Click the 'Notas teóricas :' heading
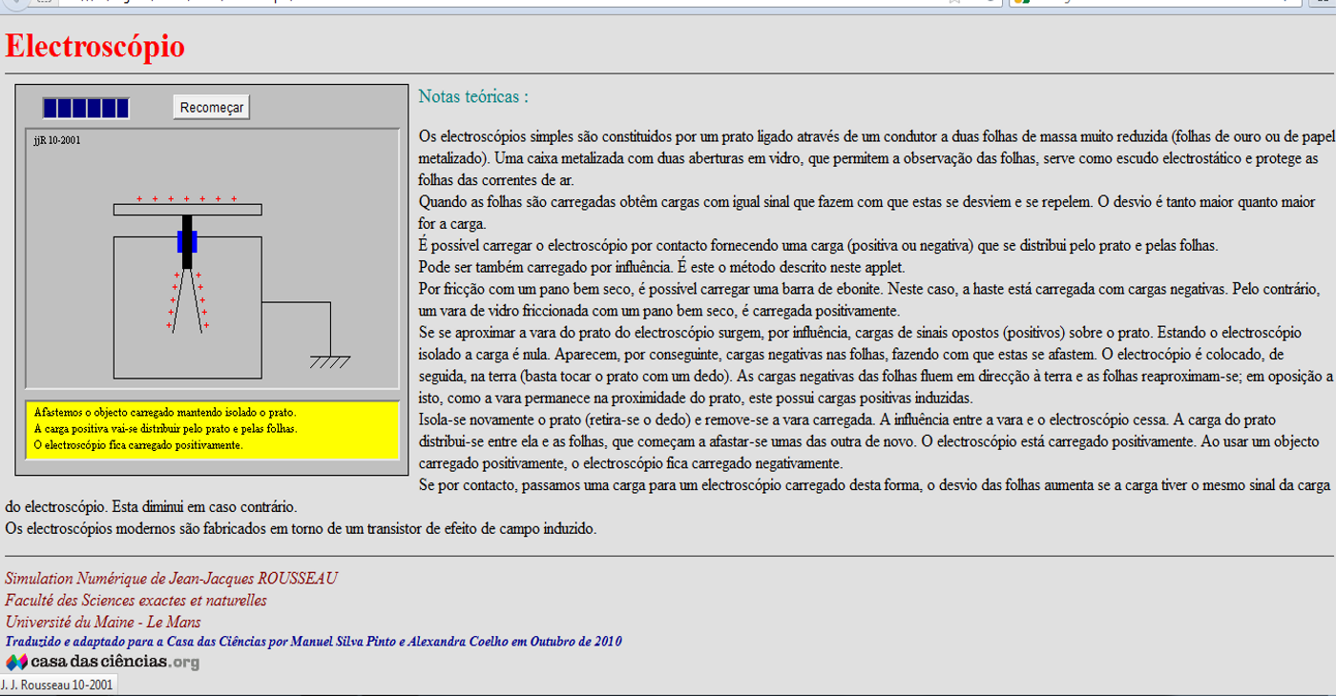This screenshot has height=696, width=1336. point(473,96)
